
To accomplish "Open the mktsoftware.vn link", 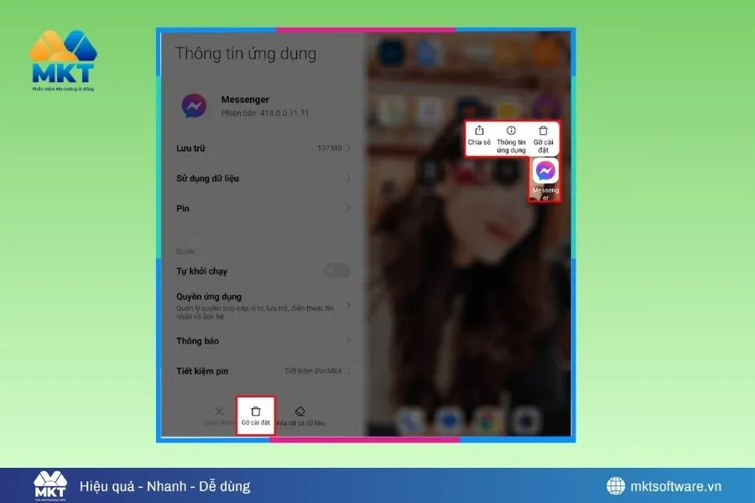I will (x=675, y=485).
